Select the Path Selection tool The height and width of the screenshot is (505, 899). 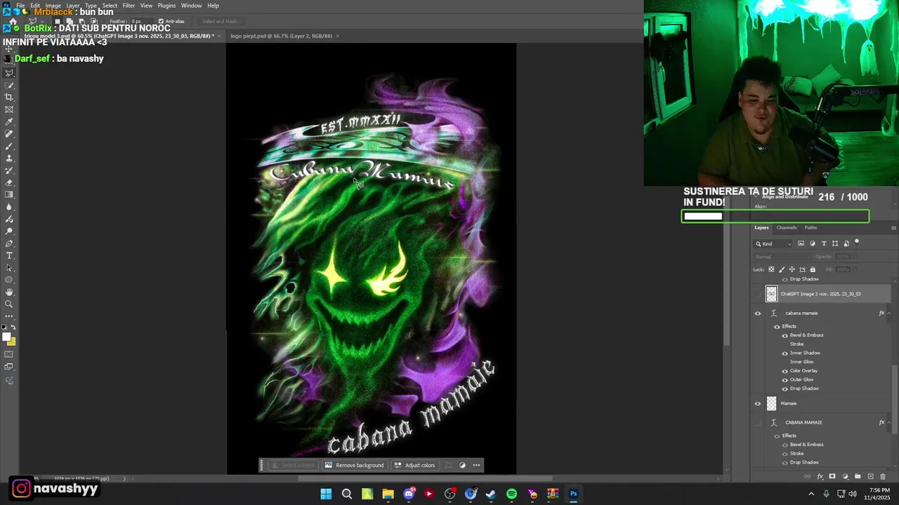pyautogui.click(x=9, y=268)
